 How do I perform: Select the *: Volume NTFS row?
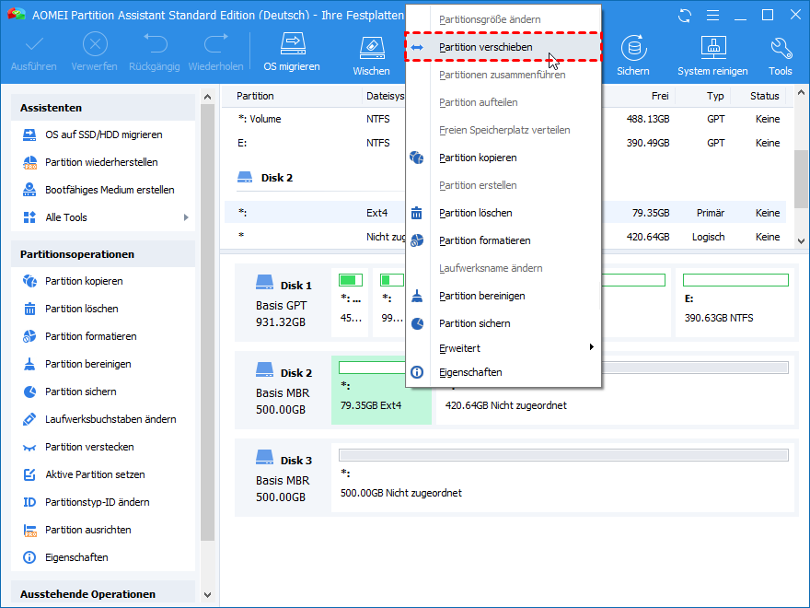[505, 119]
